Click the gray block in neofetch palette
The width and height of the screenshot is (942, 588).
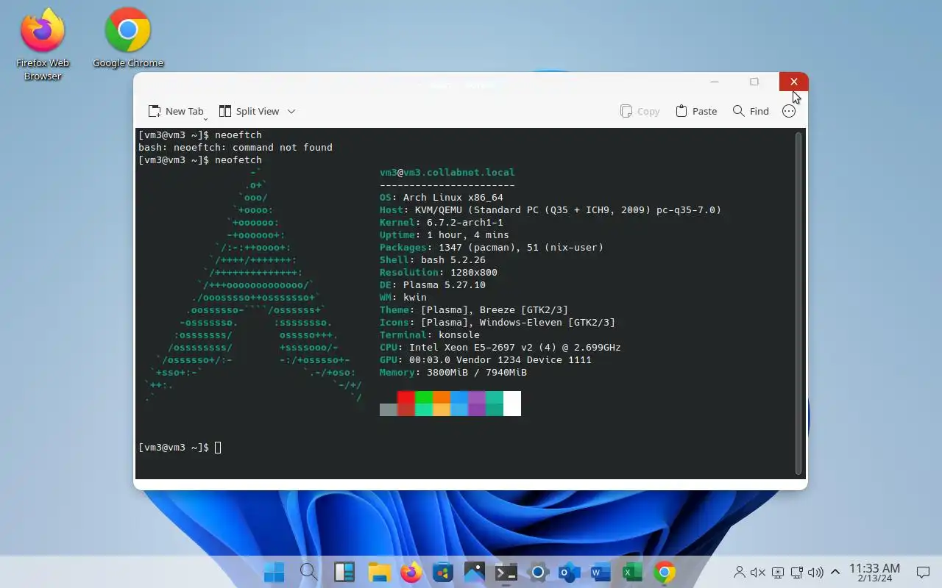point(388,409)
